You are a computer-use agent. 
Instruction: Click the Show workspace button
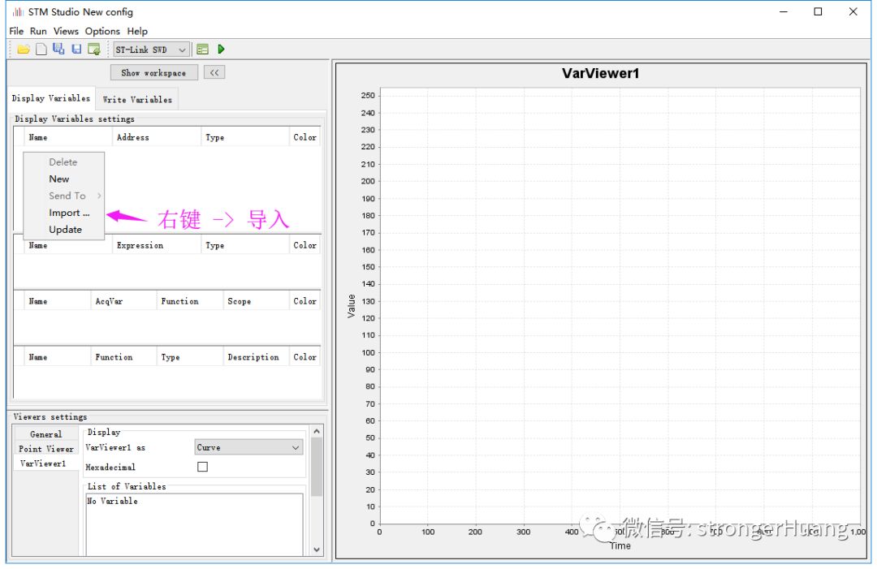(153, 73)
